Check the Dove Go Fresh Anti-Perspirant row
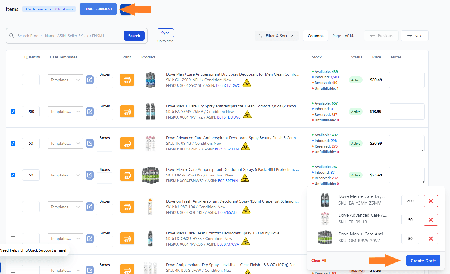Screen dimensions: 450x274 (13, 207)
